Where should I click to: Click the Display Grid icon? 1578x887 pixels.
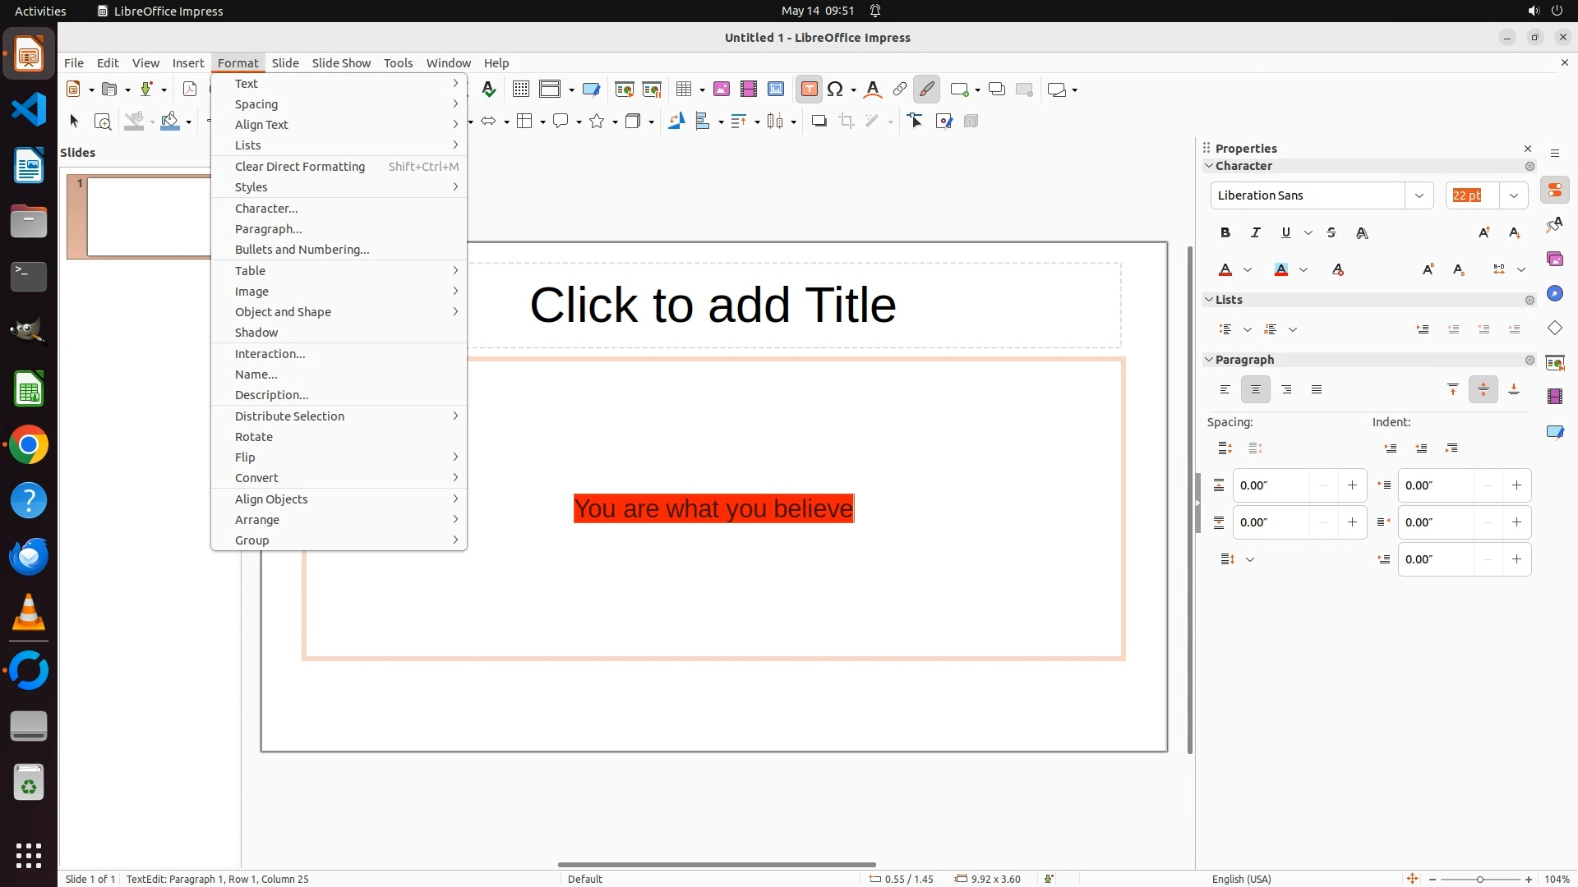pos(520,90)
